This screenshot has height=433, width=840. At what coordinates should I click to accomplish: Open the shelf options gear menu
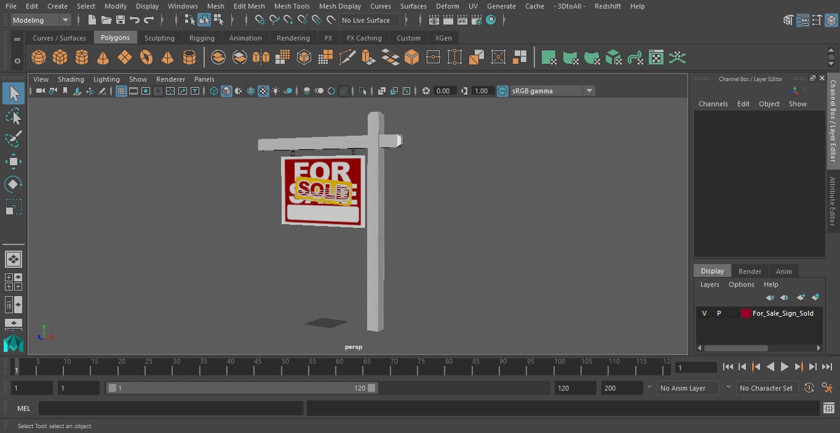pyautogui.click(x=17, y=61)
